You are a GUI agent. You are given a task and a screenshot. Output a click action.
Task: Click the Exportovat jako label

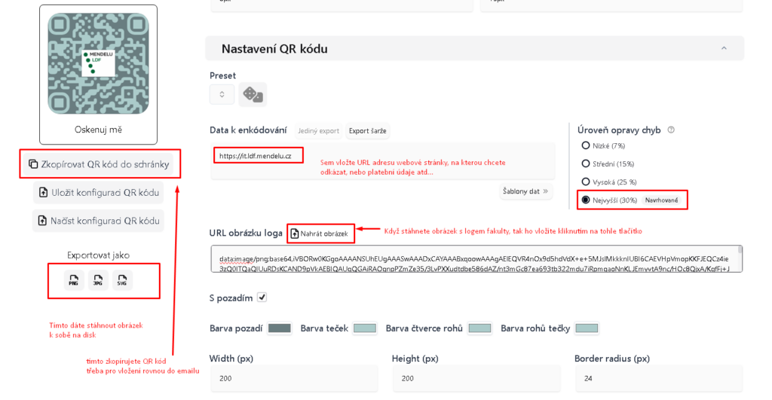tap(98, 255)
